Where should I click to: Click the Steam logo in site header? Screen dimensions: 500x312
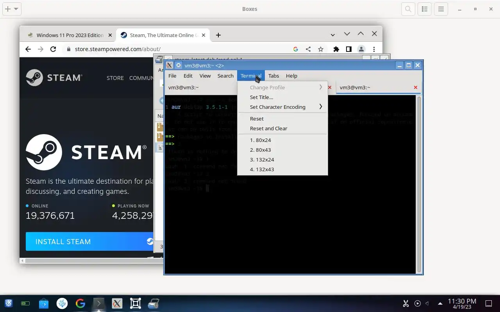coord(54,78)
